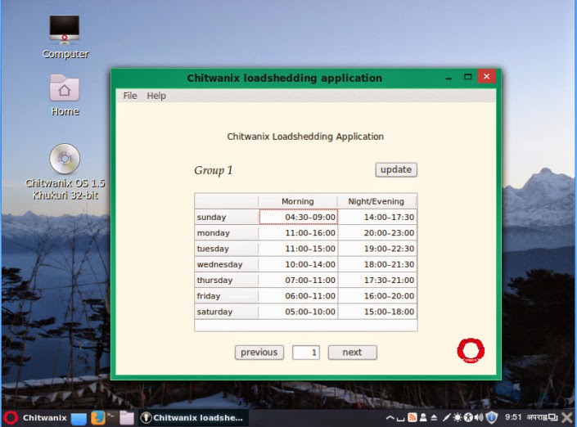Minimize the loadshedding application window

tap(449, 78)
